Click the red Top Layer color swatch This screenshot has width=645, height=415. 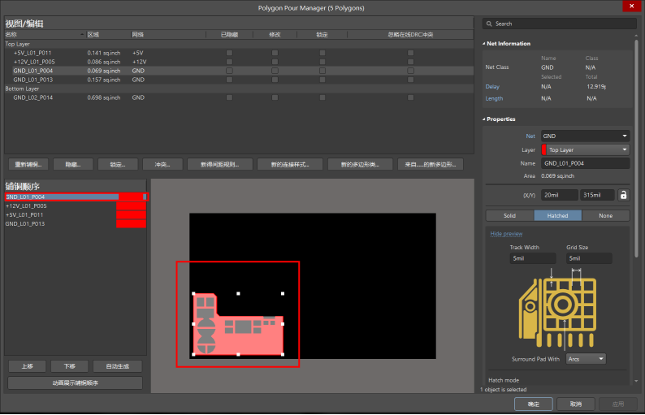543,150
